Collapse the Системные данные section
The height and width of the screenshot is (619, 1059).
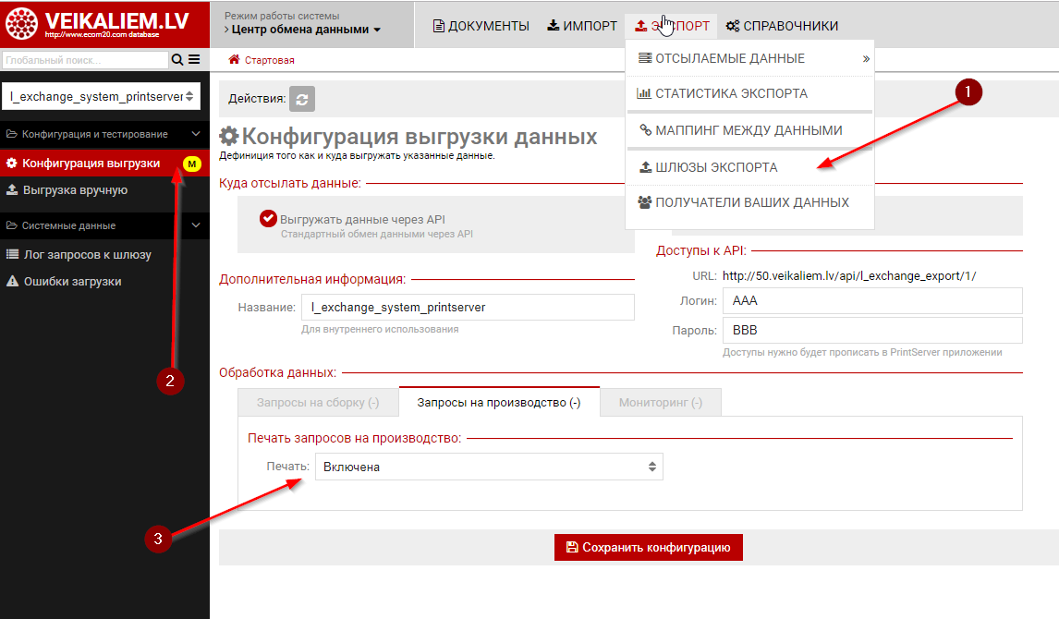(x=195, y=225)
